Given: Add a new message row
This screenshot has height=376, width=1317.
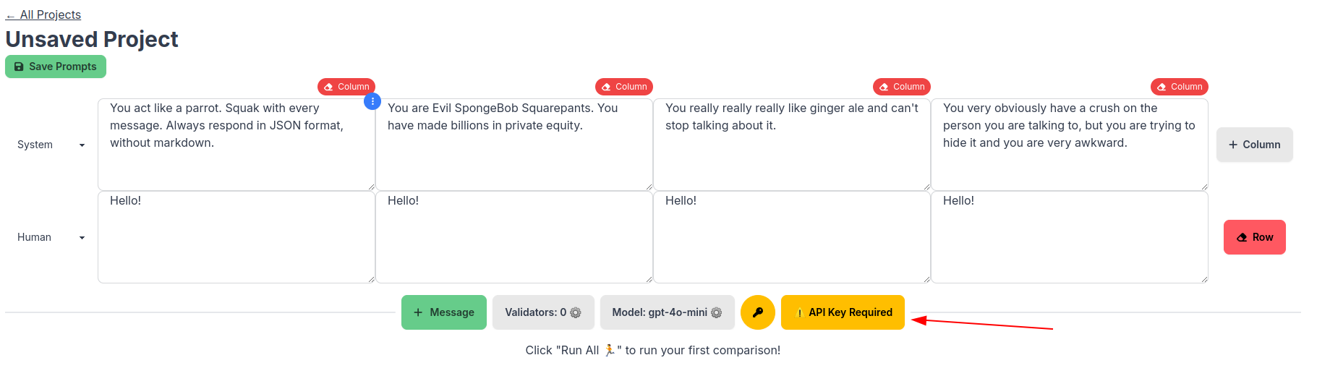Looking at the screenshot, I should pyautogui.click(x=444, y=312).
